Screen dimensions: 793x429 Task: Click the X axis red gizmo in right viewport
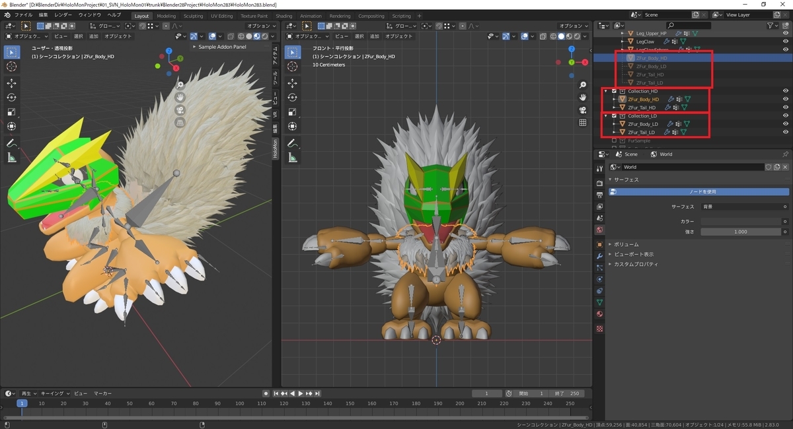[x=586, y=62]
